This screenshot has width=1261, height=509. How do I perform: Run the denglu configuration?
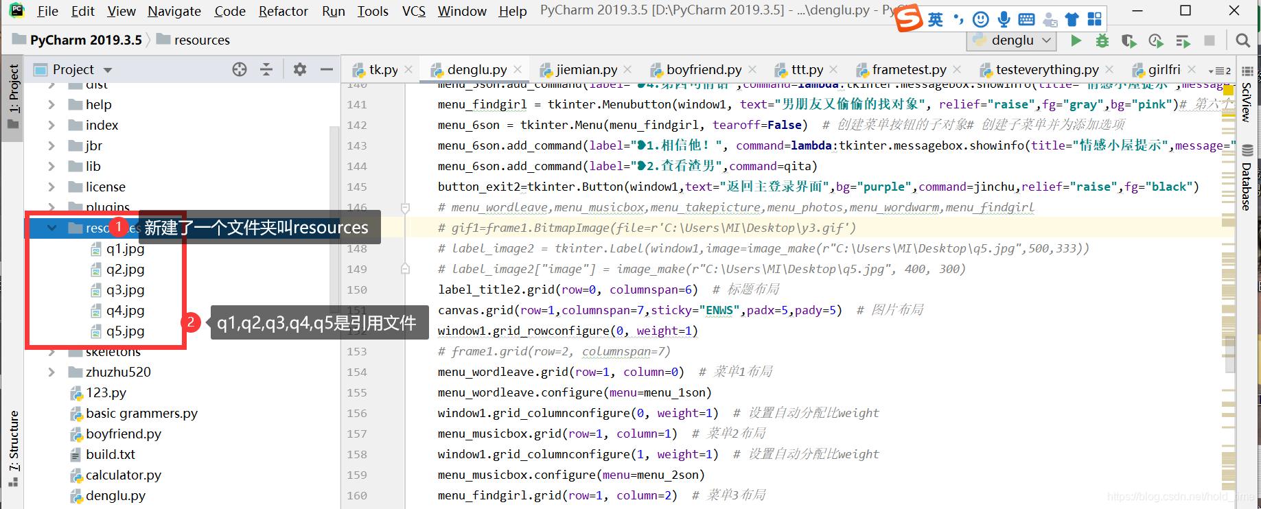1076,40
